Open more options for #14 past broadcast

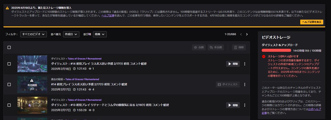[245, 84]
